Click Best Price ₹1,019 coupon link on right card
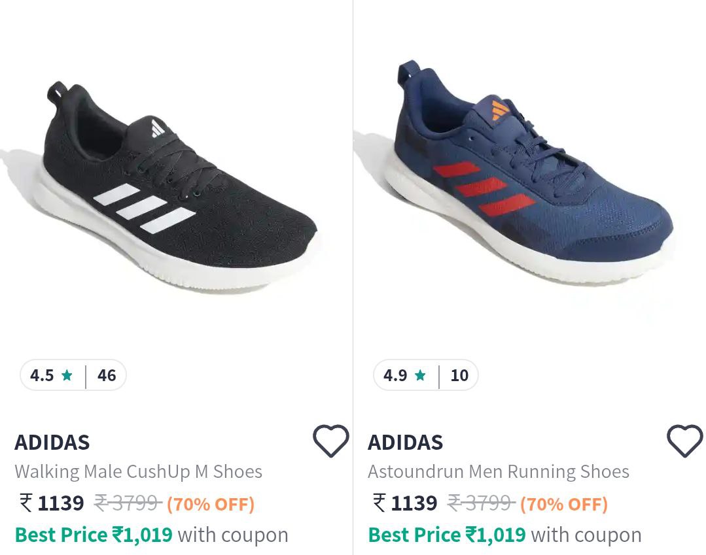 (447, 534)
